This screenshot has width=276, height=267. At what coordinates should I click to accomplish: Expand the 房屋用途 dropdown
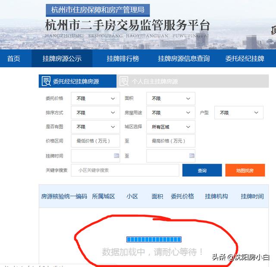click(x=170, y=113)
